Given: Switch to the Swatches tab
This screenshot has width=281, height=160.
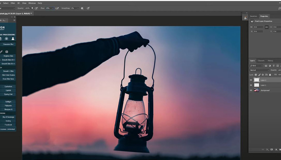Looking at the screenshot, I should point(254,16).
